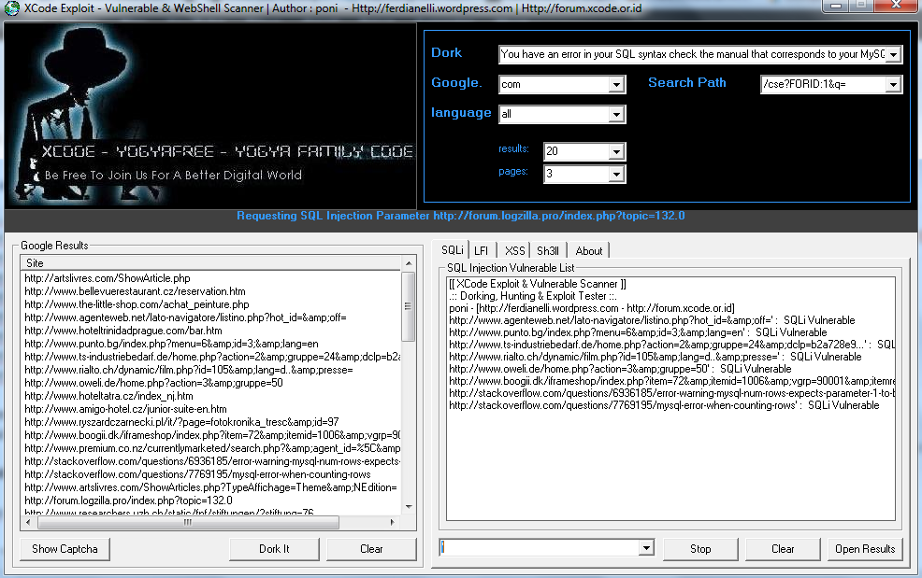Screen dimensions: 922x578
Task: Select the Sh3ll tab
Action: point(547,251)
